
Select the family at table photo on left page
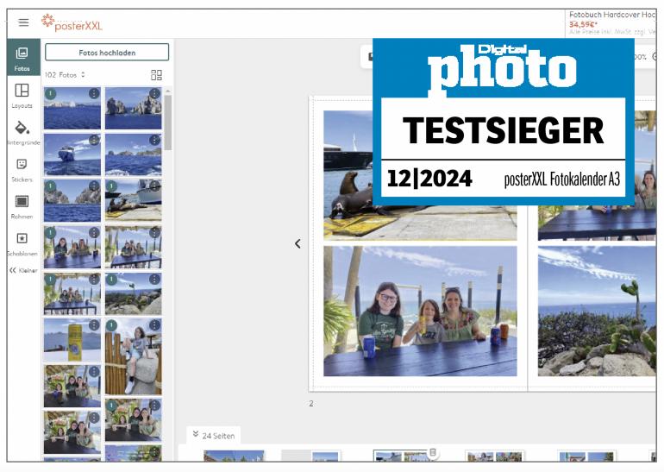[420, 311]
